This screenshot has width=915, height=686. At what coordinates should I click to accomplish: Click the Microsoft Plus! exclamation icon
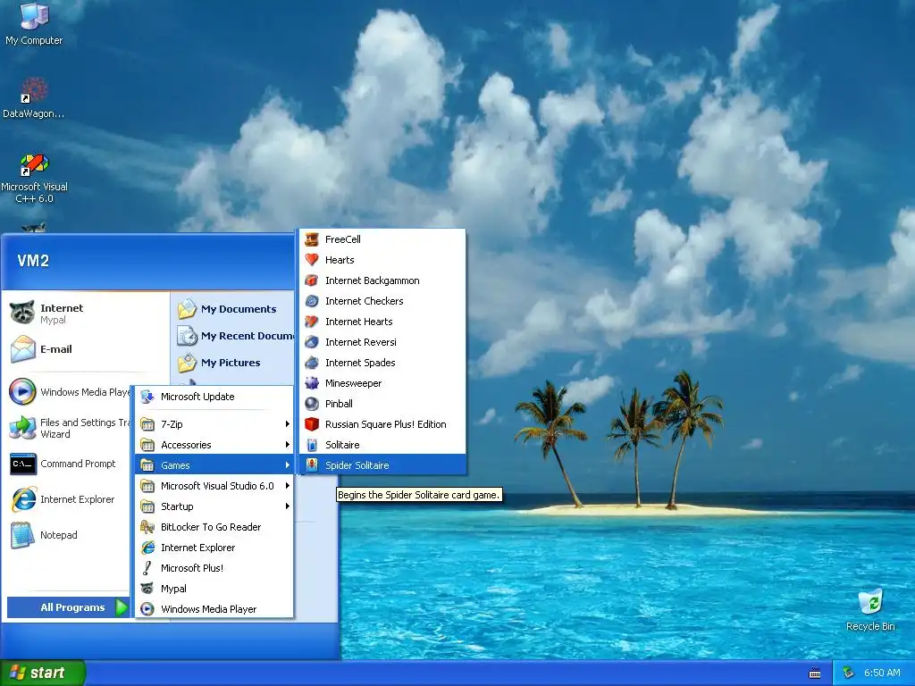click(147, 568)
